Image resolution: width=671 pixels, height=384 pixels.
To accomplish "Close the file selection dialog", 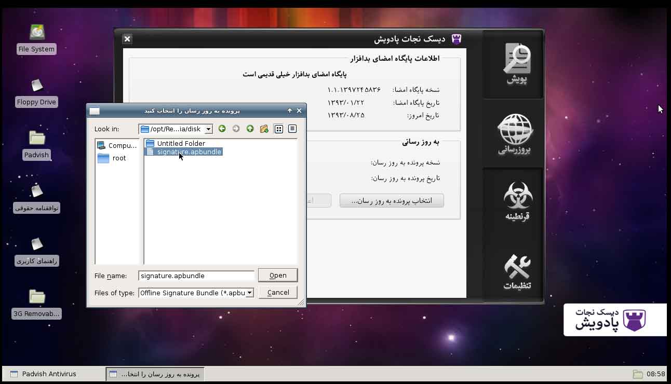I will [x=299, y=111].
